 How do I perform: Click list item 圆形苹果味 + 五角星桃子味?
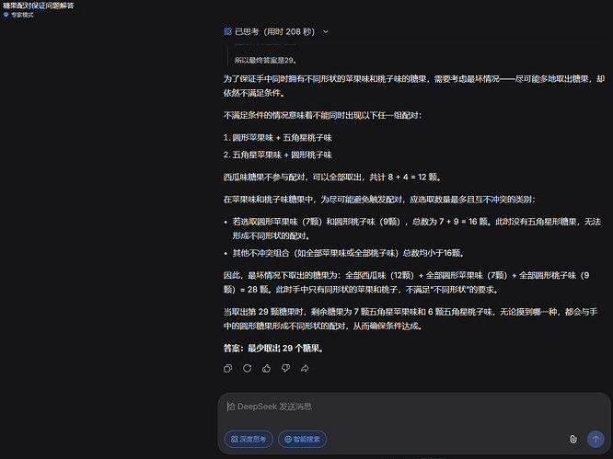tap(282, 137)
